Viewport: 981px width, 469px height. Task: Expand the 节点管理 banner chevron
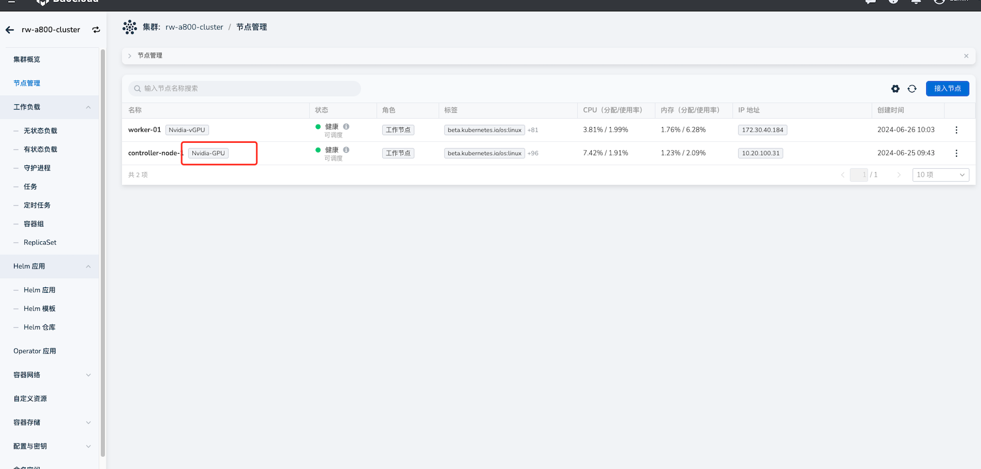pyautogui.click(x=130, y=56)
